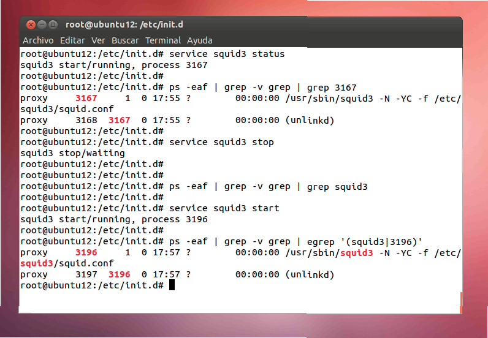Minimize the terminal window

point(42,24)
